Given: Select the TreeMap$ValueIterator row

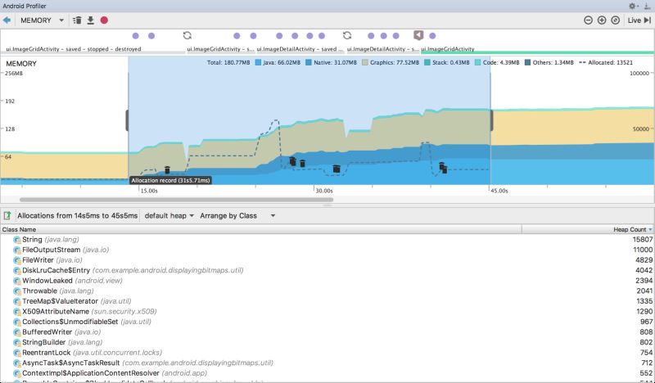Looking at the screenshot, I should pos(327,301).
